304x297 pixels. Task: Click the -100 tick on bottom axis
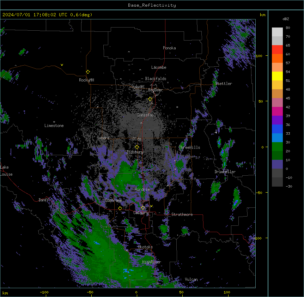click(x=44, y=292)
